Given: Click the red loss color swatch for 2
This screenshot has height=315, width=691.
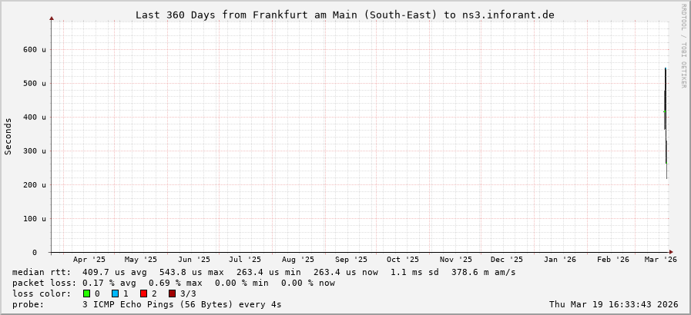Looking at the screenshot, I should click(x=143, y=293).
